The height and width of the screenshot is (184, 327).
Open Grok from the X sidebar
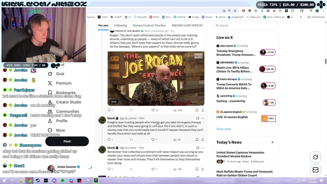57,74
